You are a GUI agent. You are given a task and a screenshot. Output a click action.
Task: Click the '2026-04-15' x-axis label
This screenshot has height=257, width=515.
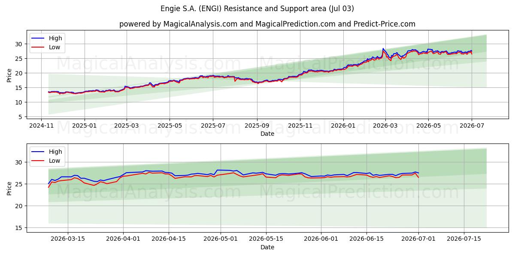point(169,239)
